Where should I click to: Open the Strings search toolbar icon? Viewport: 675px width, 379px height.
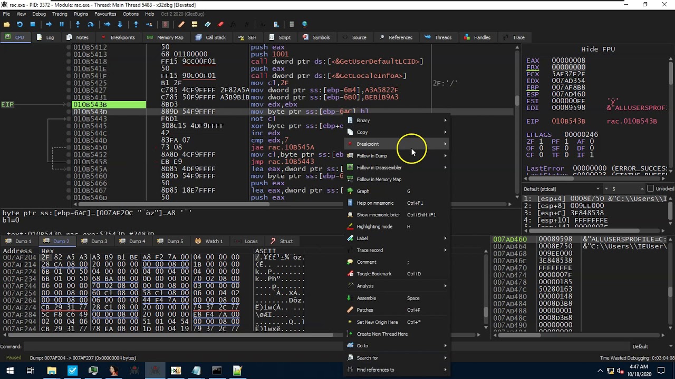coord(263,24)
